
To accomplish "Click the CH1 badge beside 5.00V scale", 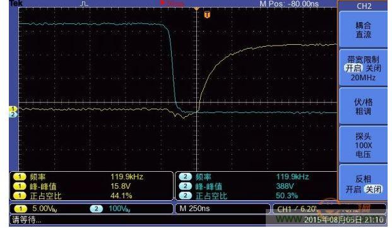I will point(20,209).
